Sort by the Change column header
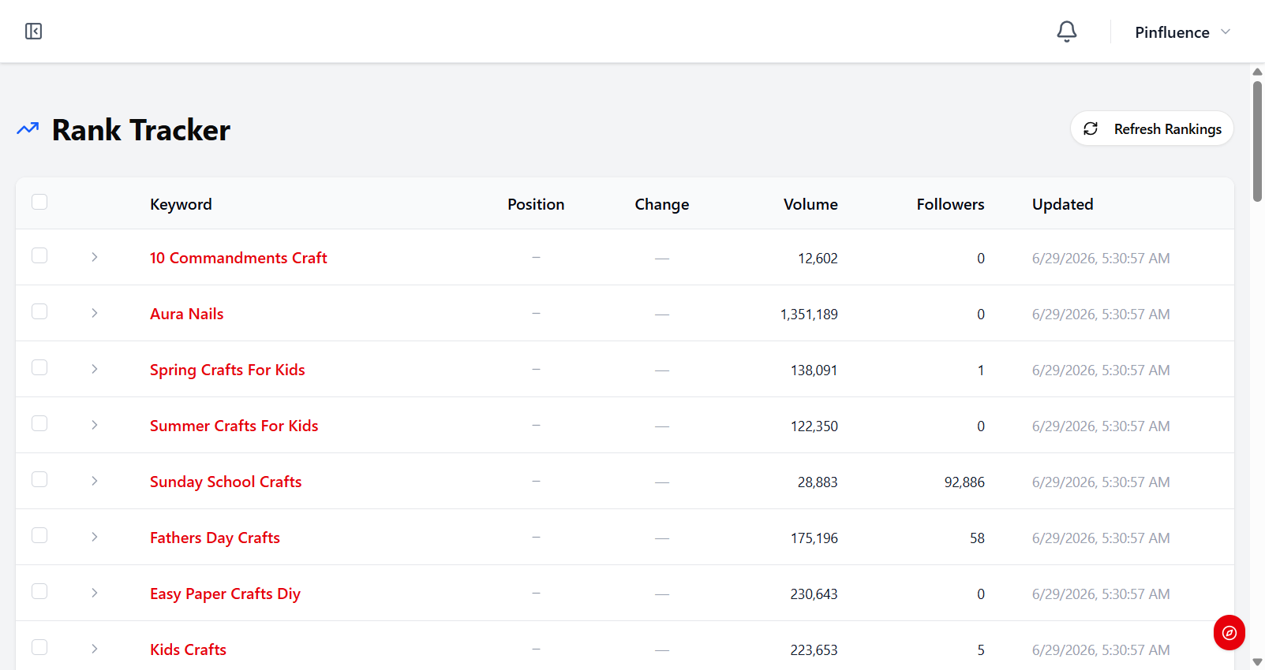Viewport: 1265px width, 670px height. coord(662,204)
